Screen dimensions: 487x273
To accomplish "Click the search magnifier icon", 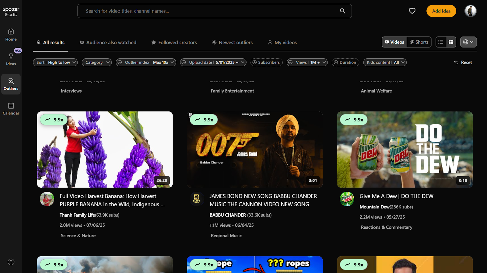I will click(x=342, y=11).
